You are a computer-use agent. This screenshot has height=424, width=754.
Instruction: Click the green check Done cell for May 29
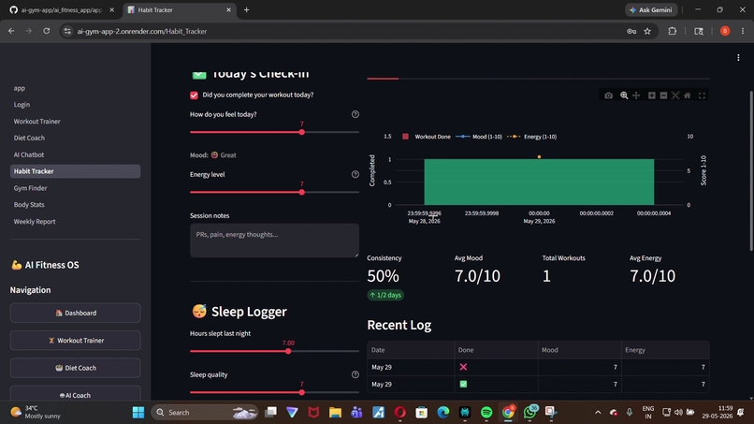click(x=496, y=384)
